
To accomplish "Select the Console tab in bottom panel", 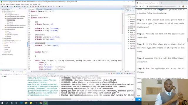I will (51, 74).
